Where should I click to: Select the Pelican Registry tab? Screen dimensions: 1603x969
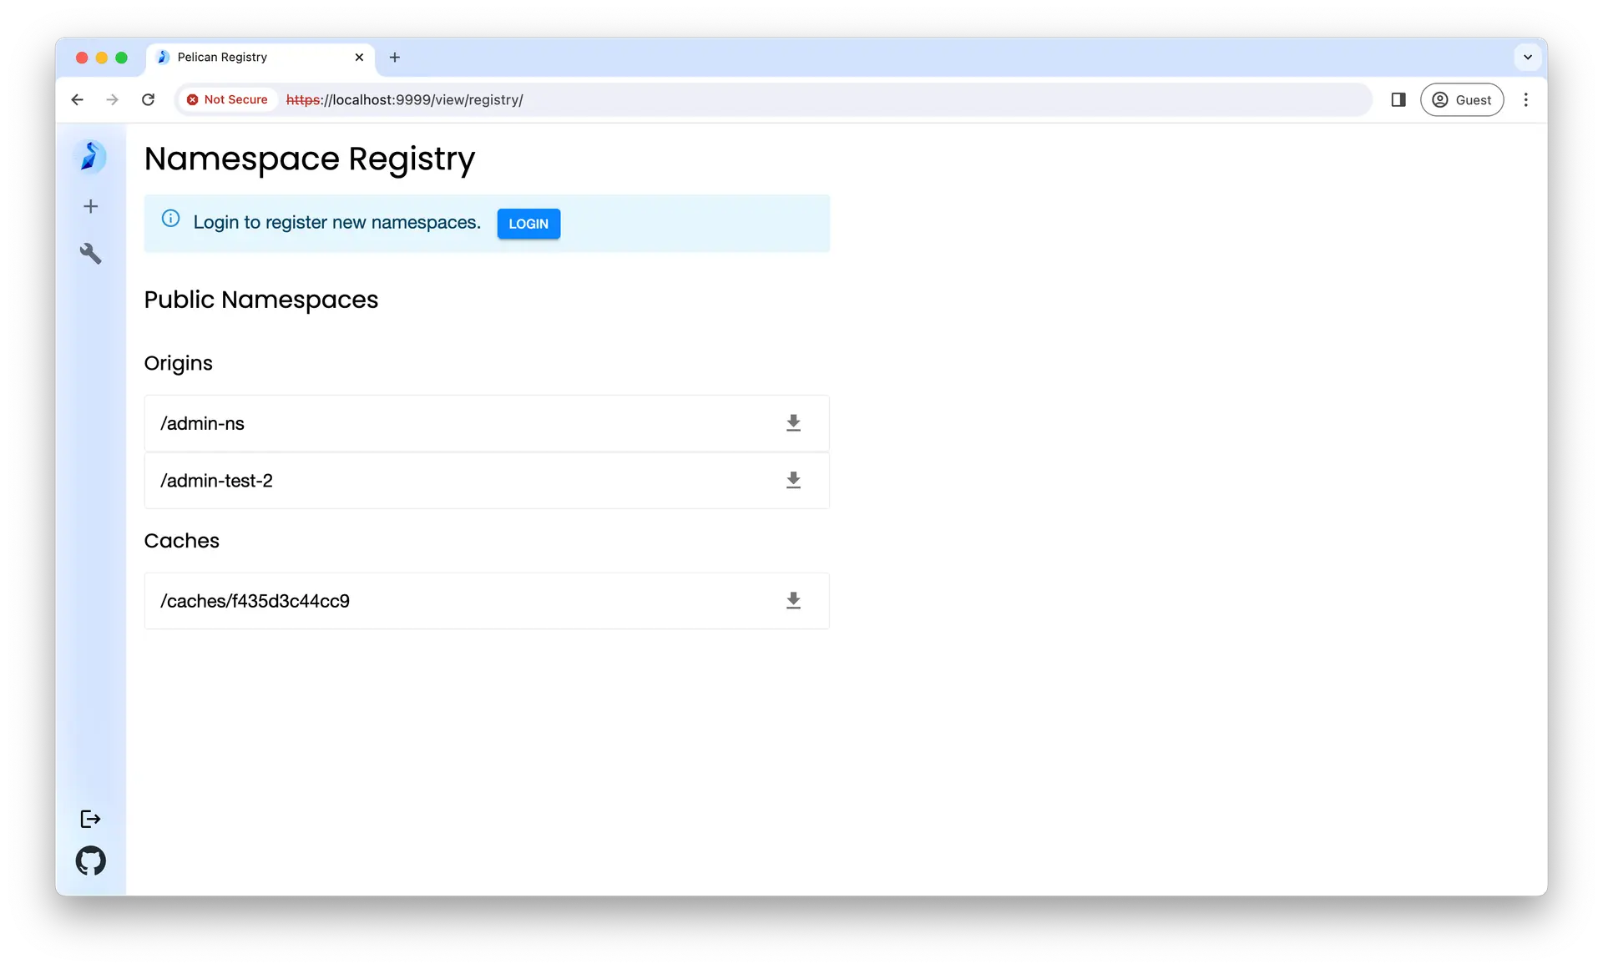coord(261,58)
